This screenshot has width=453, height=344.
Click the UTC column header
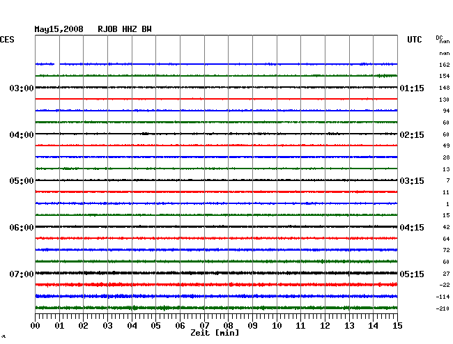[x=414, y=40]
